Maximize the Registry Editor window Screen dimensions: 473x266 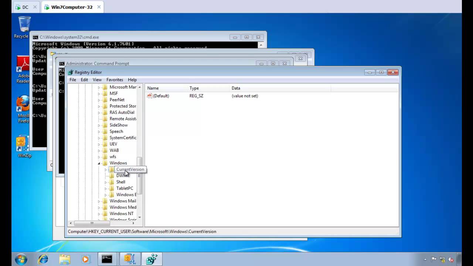click(381, 72)
